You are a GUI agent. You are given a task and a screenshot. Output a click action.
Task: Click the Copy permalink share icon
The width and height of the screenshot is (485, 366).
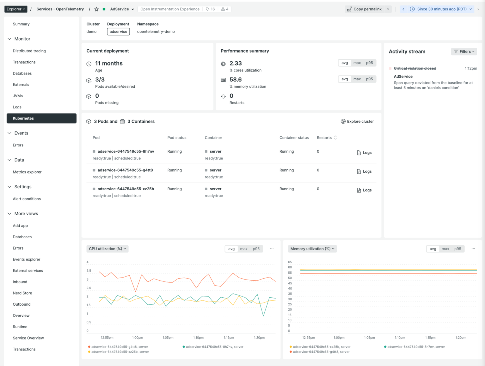(349, 9)
